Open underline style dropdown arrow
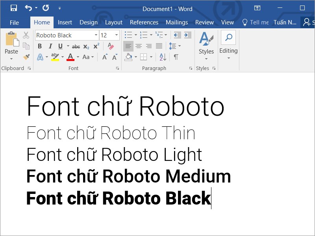The image size is (315, 236). [x=68, y=46]
